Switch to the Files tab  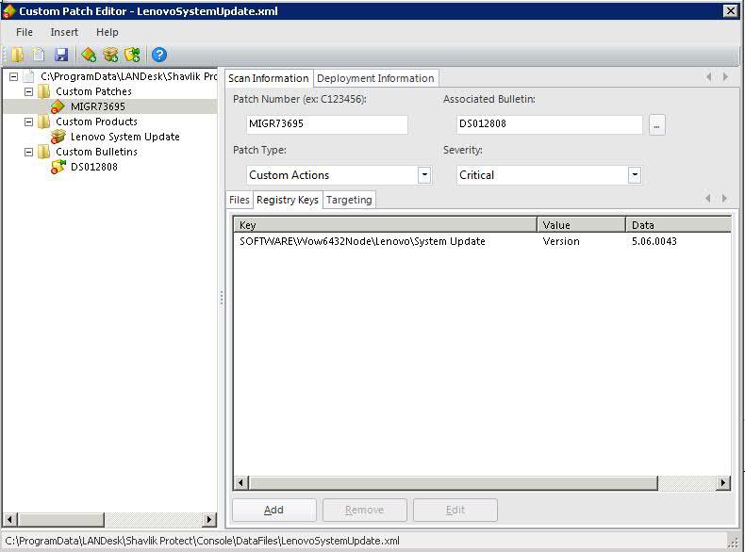pos(239,200)
